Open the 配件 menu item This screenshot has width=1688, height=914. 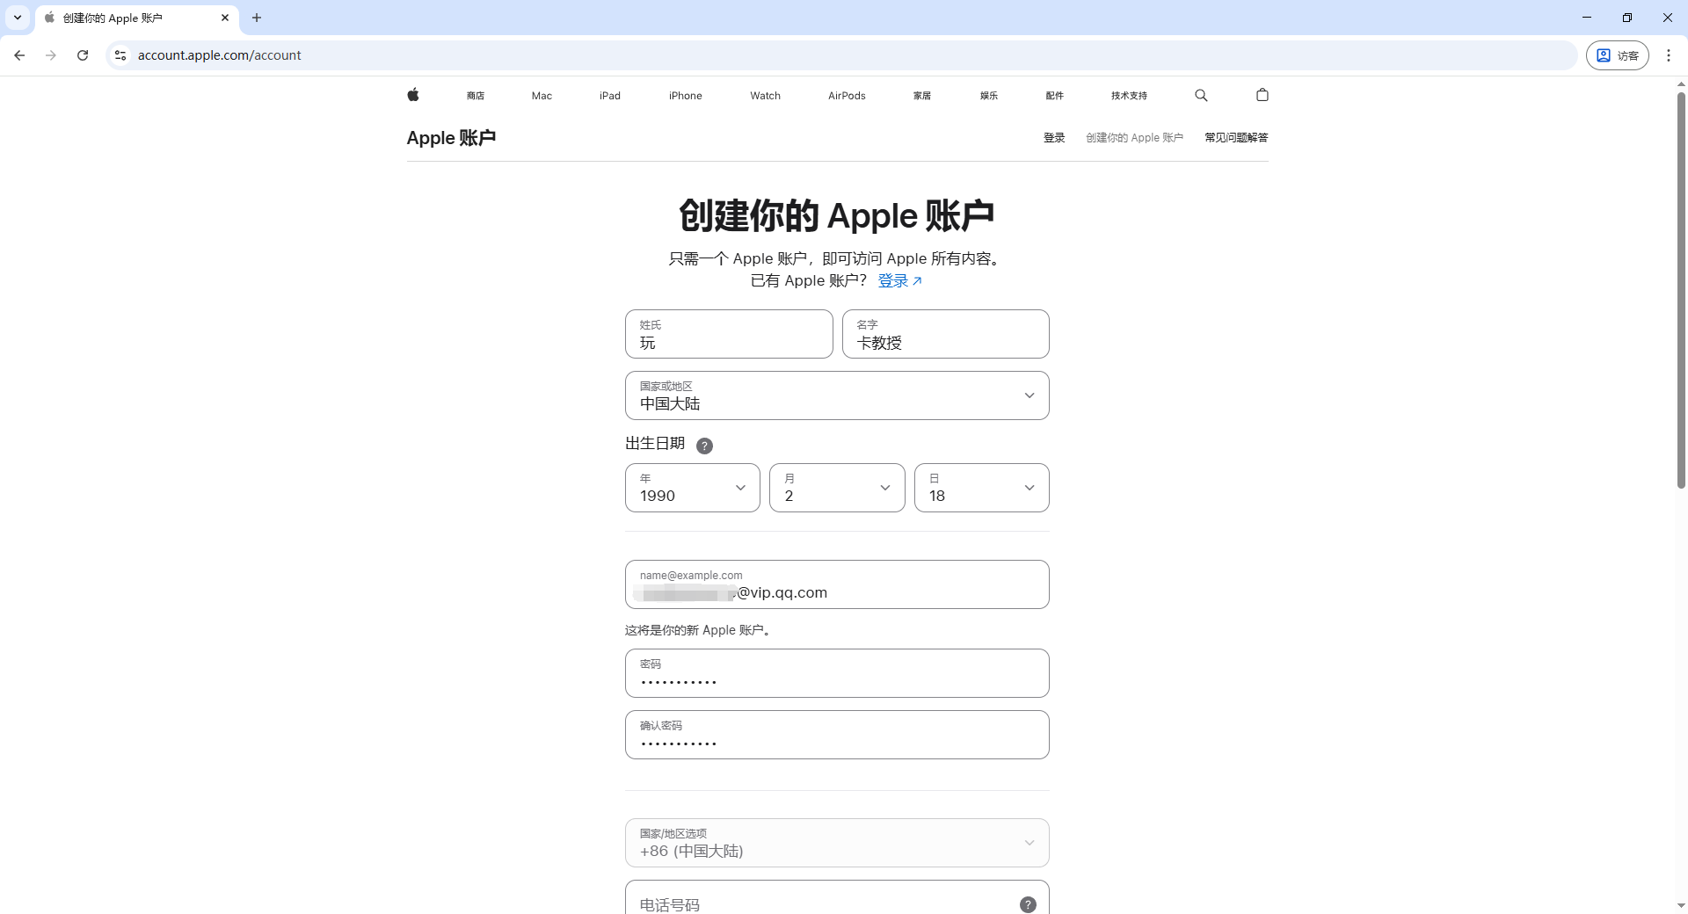click(x=1055, y=96)
